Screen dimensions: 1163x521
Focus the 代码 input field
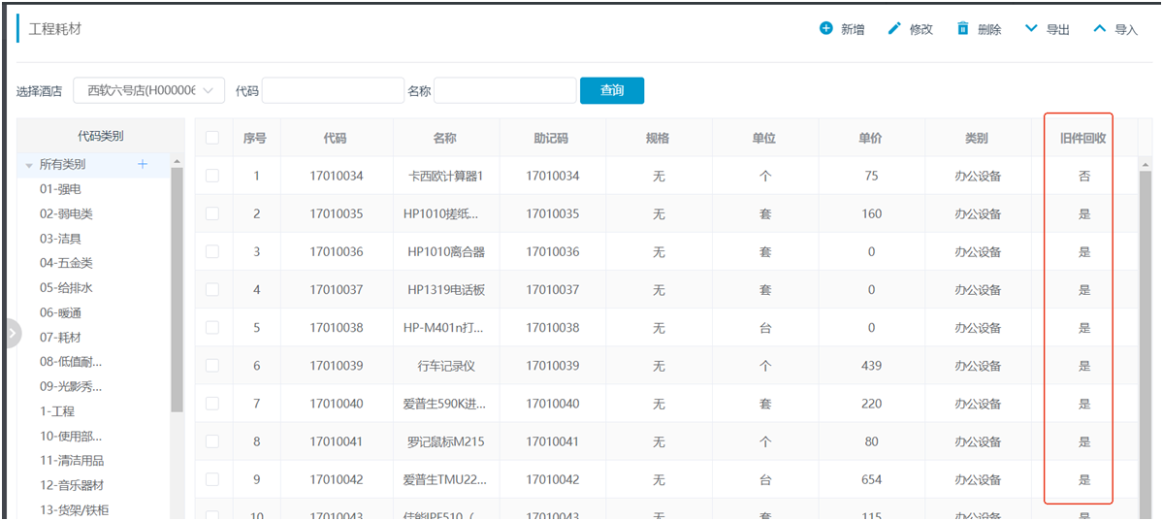tap(333, 90)
